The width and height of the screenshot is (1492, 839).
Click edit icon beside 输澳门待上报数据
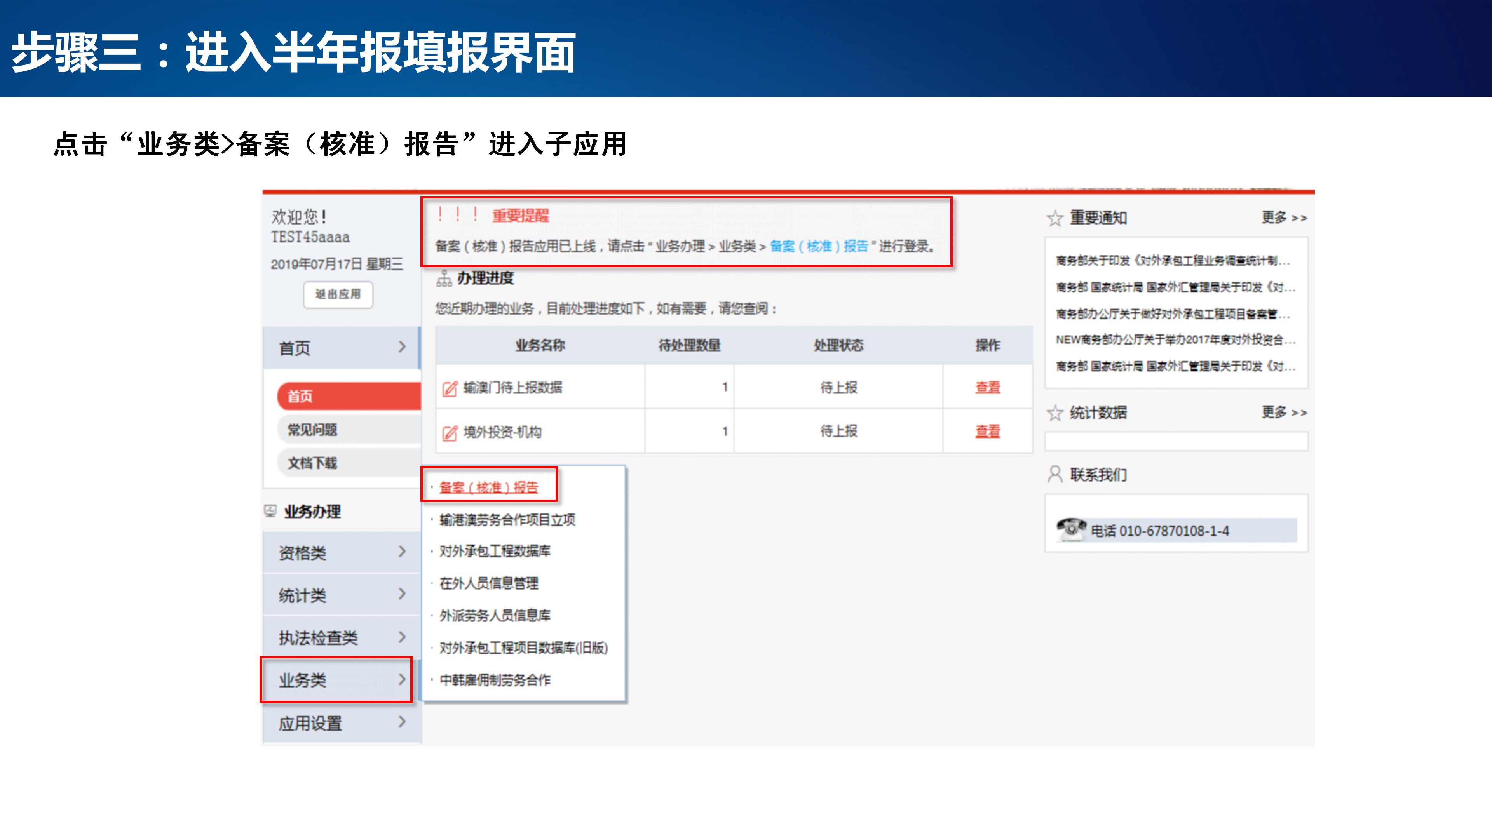coord(450,388)
